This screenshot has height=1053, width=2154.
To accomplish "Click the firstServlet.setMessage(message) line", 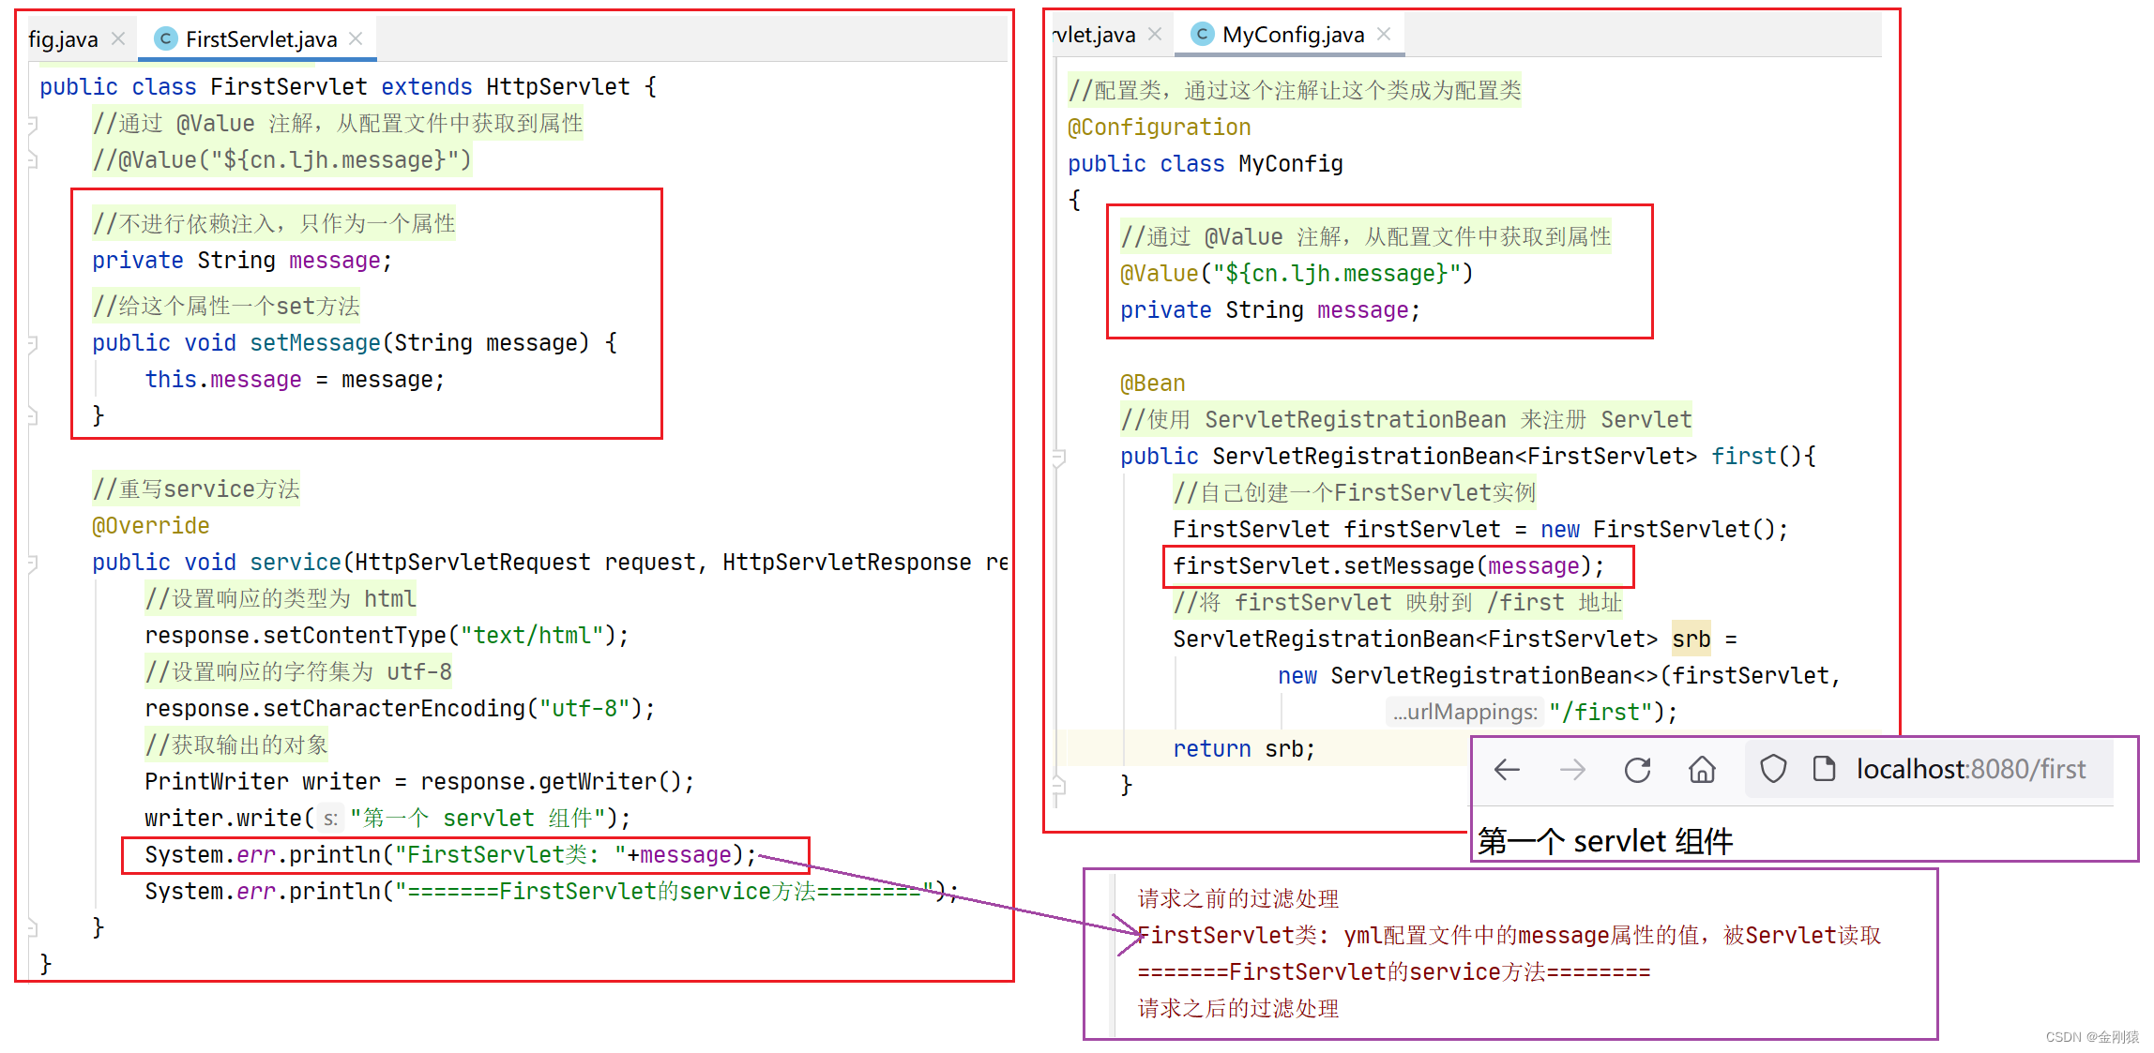I will 1388,566.
